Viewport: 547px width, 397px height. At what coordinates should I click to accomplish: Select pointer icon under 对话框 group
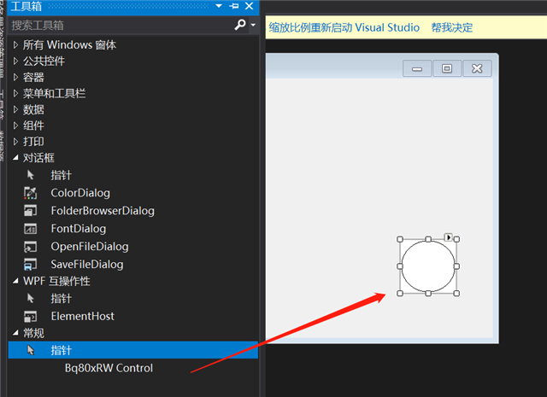click(31, 175)
